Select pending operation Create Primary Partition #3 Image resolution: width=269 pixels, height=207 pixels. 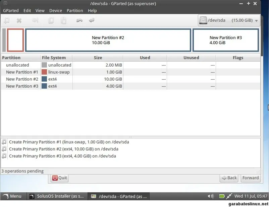[x=62, y=156]
